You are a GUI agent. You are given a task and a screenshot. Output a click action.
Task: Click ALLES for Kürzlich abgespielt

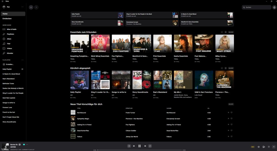pyautogui.click(x=231, y=68)
